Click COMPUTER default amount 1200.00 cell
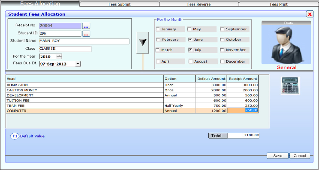 click(211, 111)
